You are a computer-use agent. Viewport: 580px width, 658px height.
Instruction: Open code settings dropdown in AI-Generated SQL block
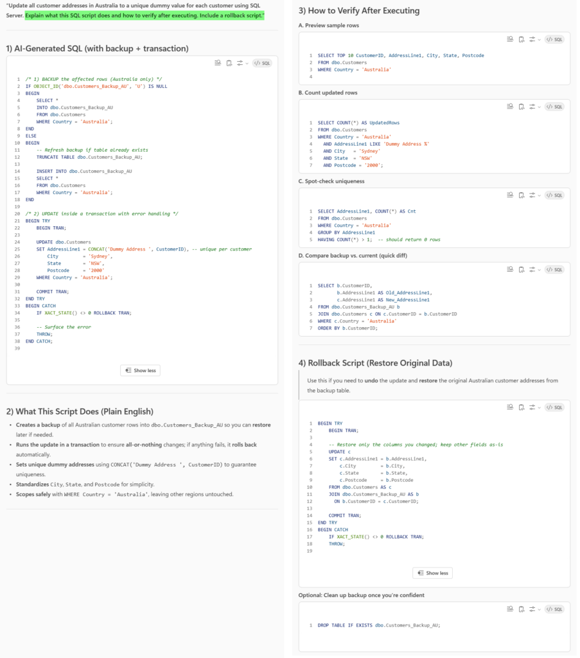pos(242,63)
